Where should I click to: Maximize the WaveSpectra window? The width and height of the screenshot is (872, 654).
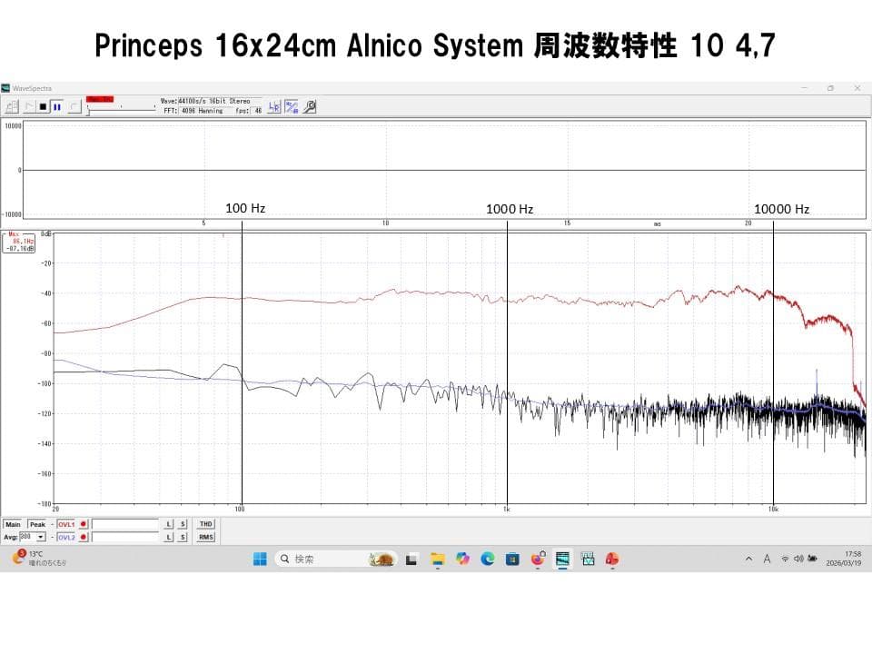pyautogui.click(x=830, y=88)
